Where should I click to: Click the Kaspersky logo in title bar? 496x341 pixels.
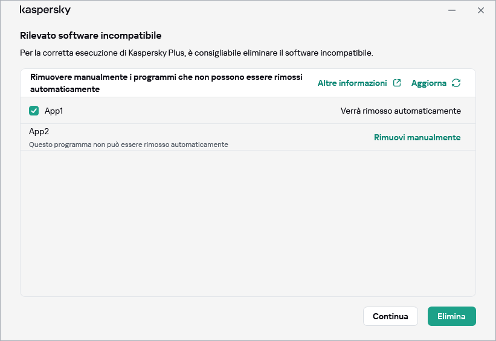point(45,10)
